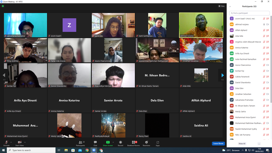Image resolution: width=272 pixels, height=153 pixels.
Task: Open Task View on the taskbar
Action: (59, 150)
